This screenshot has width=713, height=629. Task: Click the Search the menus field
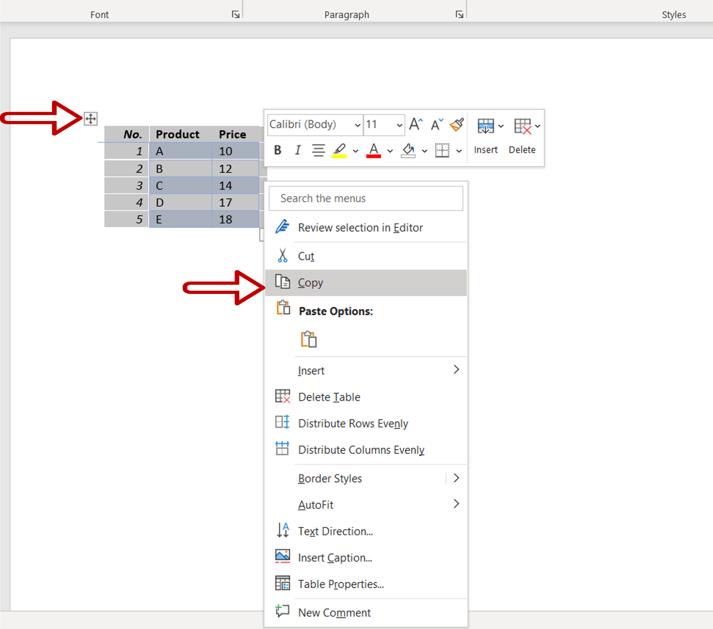[x=366, y=198]
